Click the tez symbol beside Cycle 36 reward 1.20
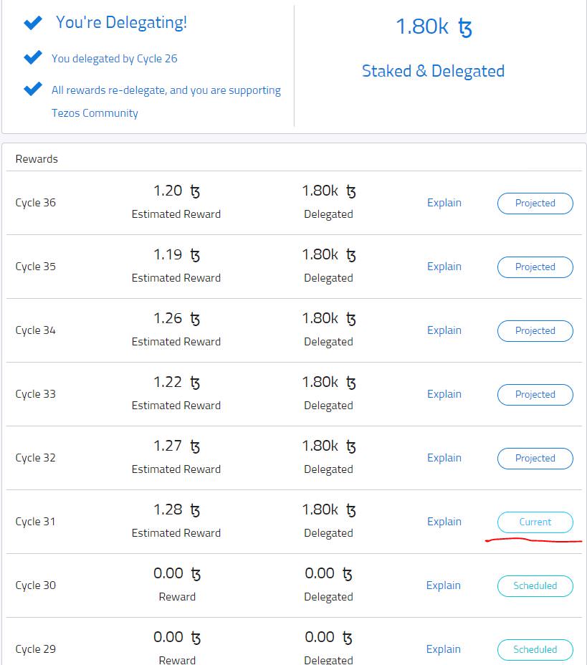The width and height of the screenshot is (587, 665). 195,192
